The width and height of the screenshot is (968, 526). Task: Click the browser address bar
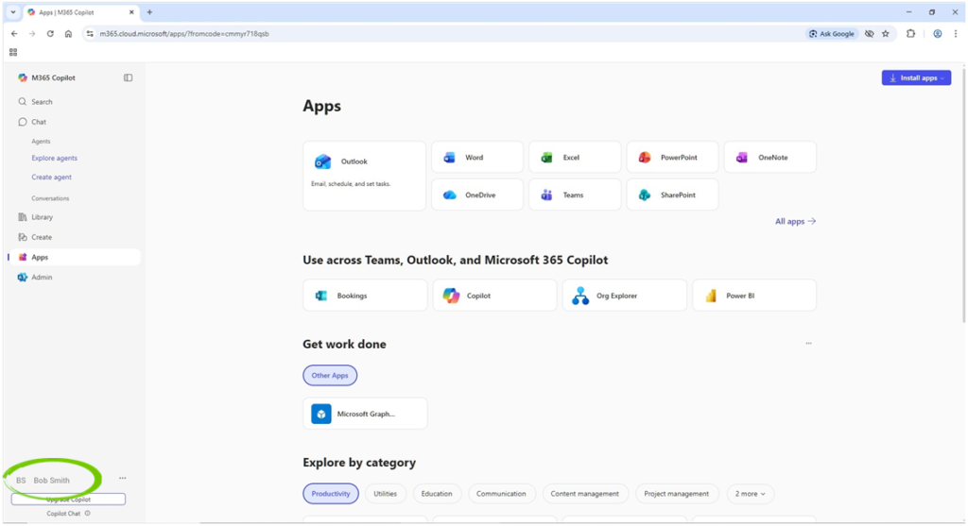pyautogui.click(x=425, y=33)
